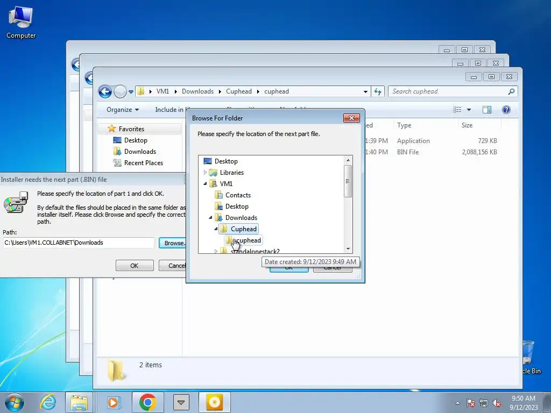This screenshot has height=413, width=551.
Task: Open Recent Places in Favorites
Action: (x=143, y=162)
